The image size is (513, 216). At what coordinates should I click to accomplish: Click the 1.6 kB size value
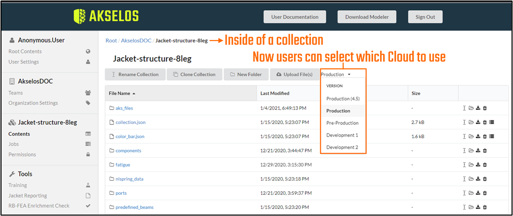point(418,137)
